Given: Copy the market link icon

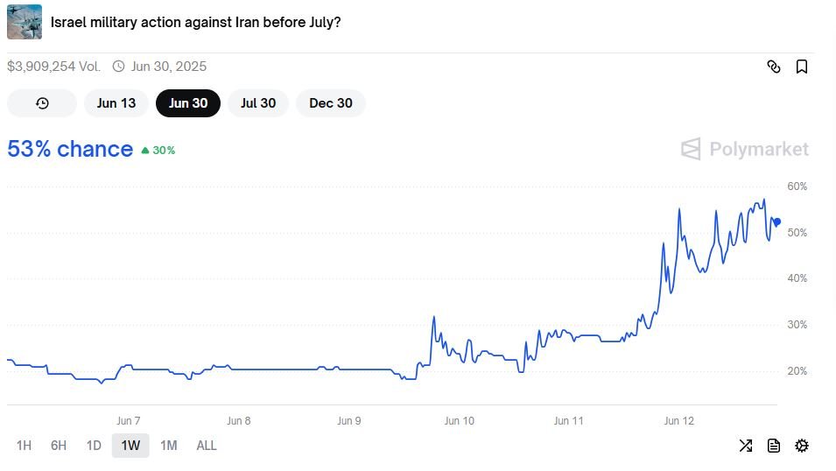Looking at the screenshot, I should pyautogui.click(x=774, y=67).
